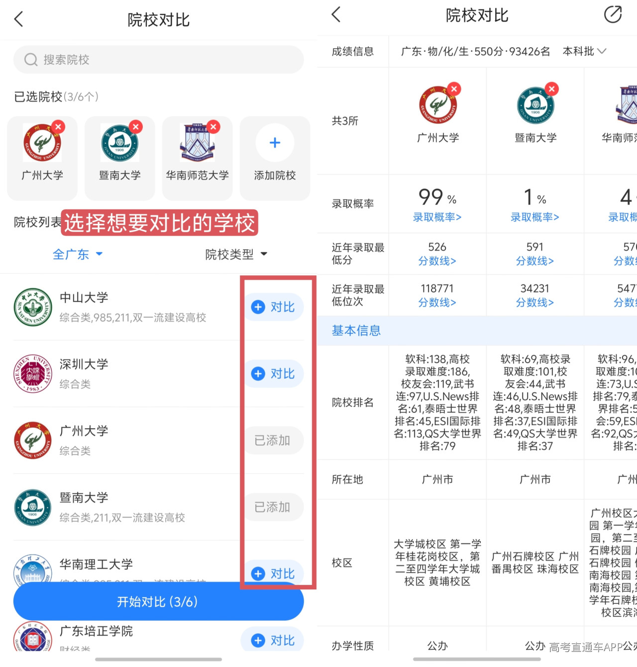Add 中山大学 to comparison with 对比
637x667 pixels.
coord(273,307)
